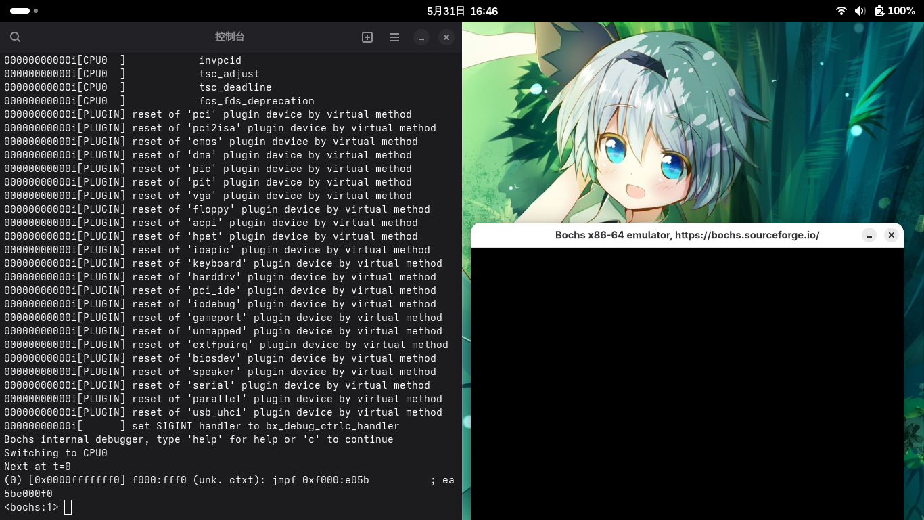
Task: Click the reset of 'pit' line
Action: pyautogui.click(x=208, y=182)
